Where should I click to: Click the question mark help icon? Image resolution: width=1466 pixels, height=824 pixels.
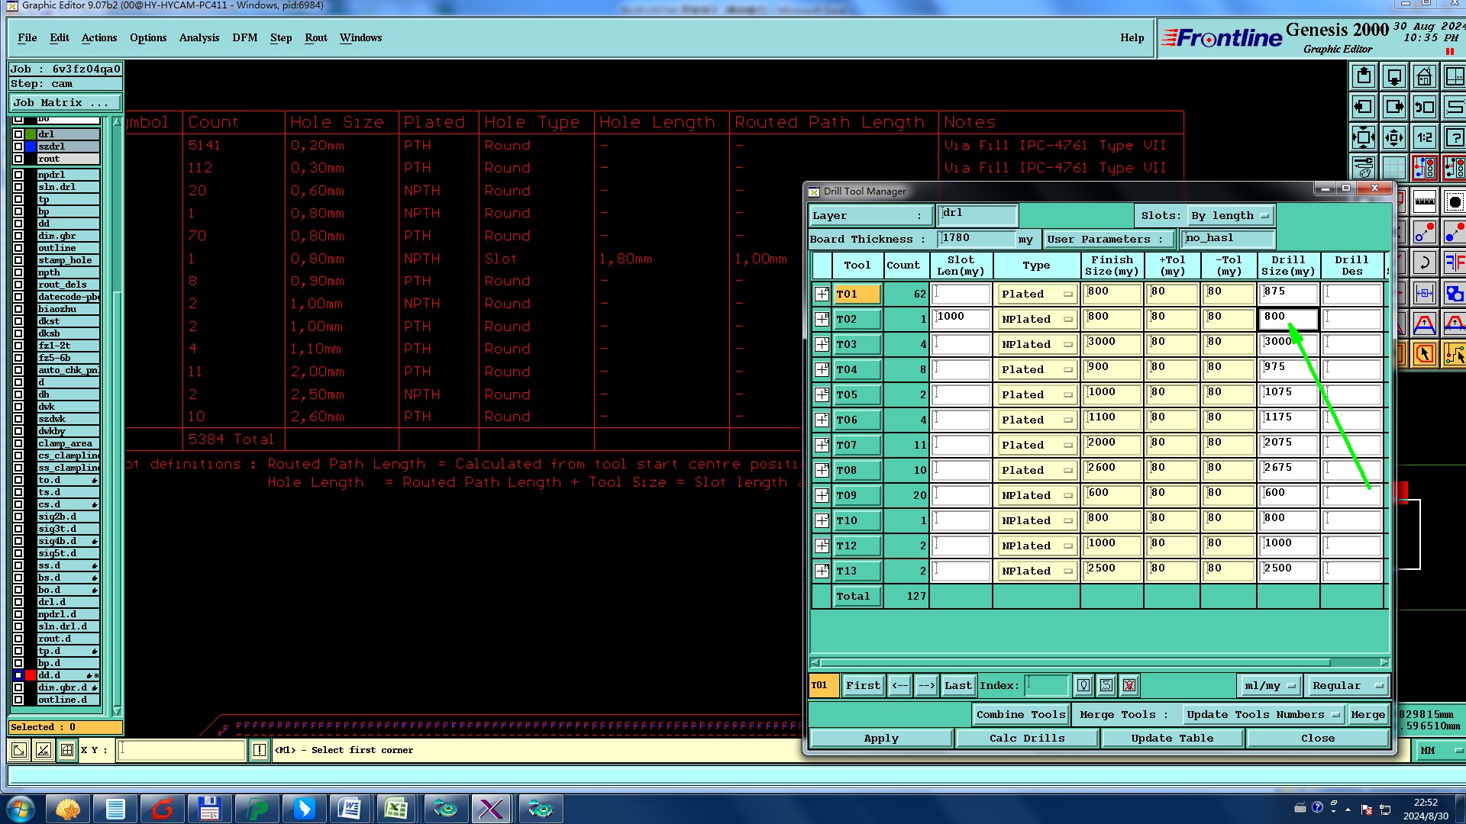[1455, 138]
